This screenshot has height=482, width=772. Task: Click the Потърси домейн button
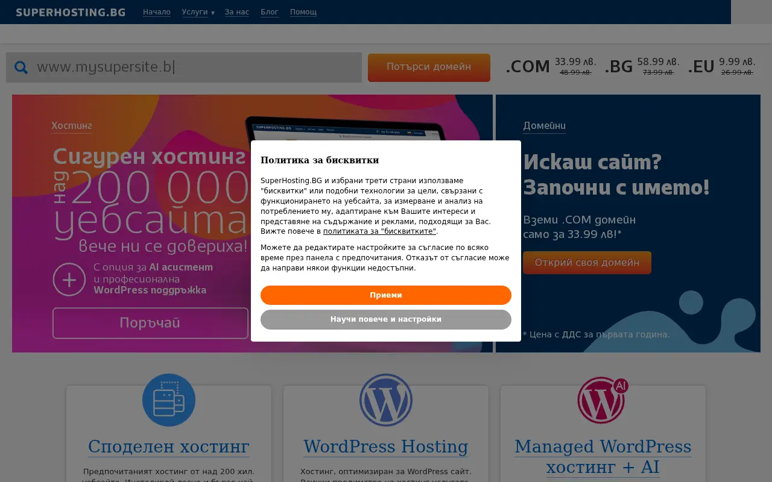pyautogui.click(x=429, y=67)
